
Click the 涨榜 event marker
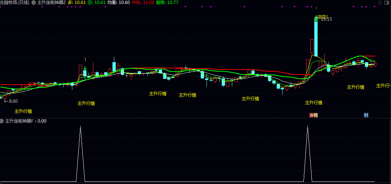coord(314,115)
